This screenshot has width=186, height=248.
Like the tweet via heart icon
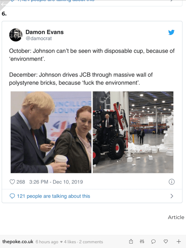coord(12,182)
